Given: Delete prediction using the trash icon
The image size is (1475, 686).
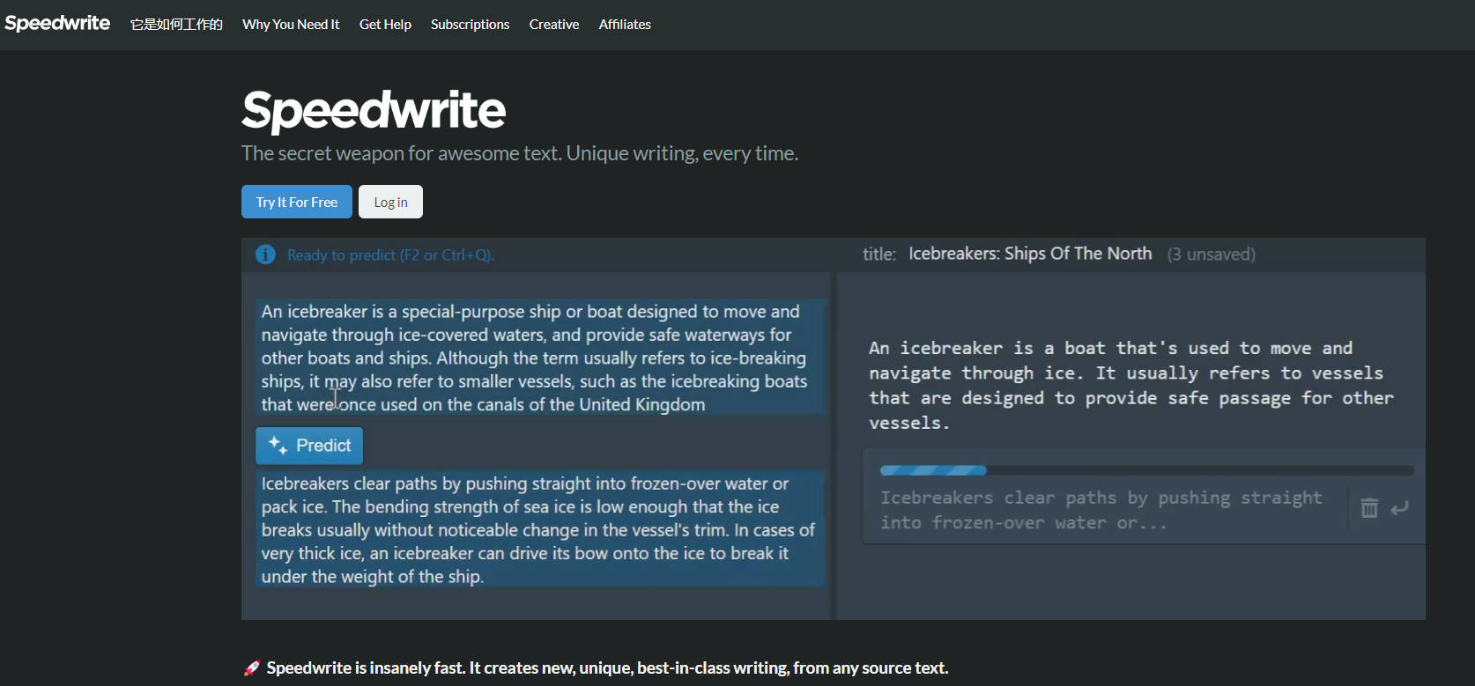Looking at the screenshot, I should (1369, 508).
